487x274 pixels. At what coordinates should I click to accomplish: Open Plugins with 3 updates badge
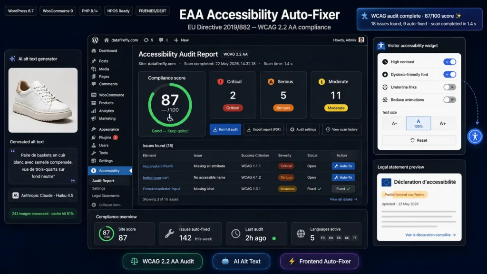[x=105, y=137]
